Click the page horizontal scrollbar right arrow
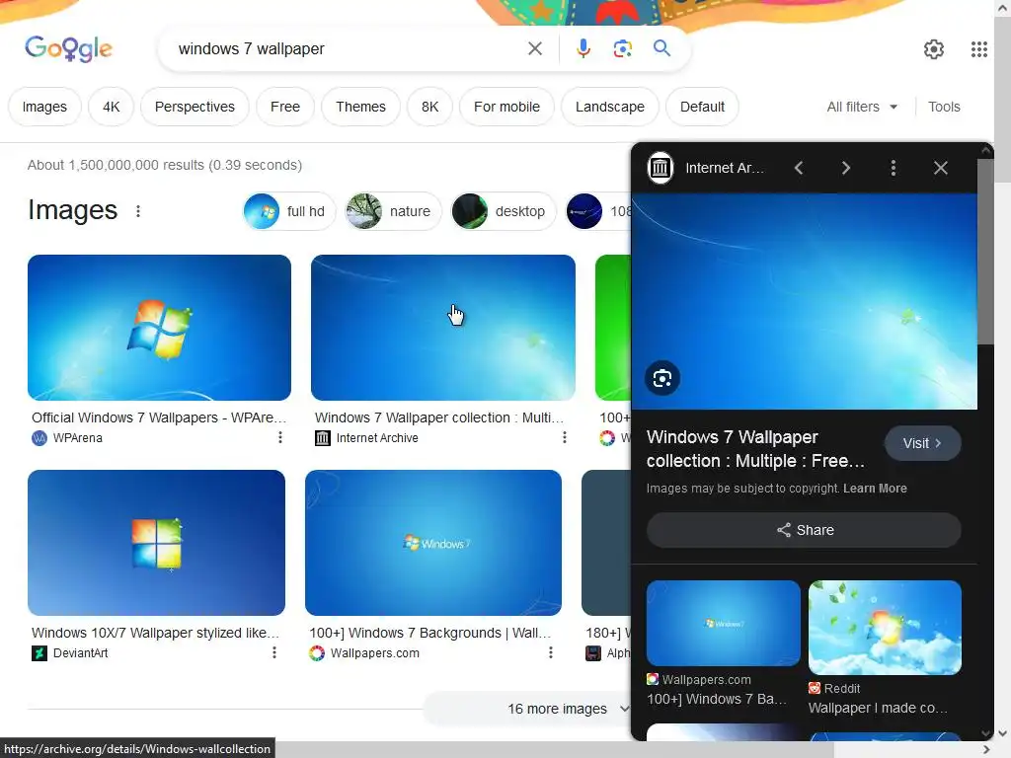 986,750
